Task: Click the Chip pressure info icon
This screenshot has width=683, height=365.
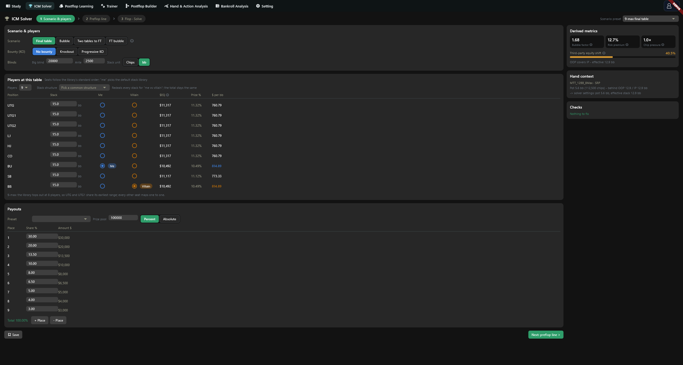Action: (x=663, y=45)
